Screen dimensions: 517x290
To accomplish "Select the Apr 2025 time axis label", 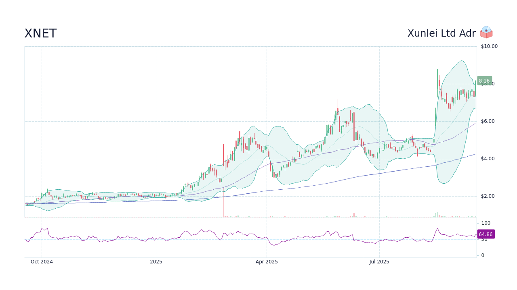I will coord(267,261).
